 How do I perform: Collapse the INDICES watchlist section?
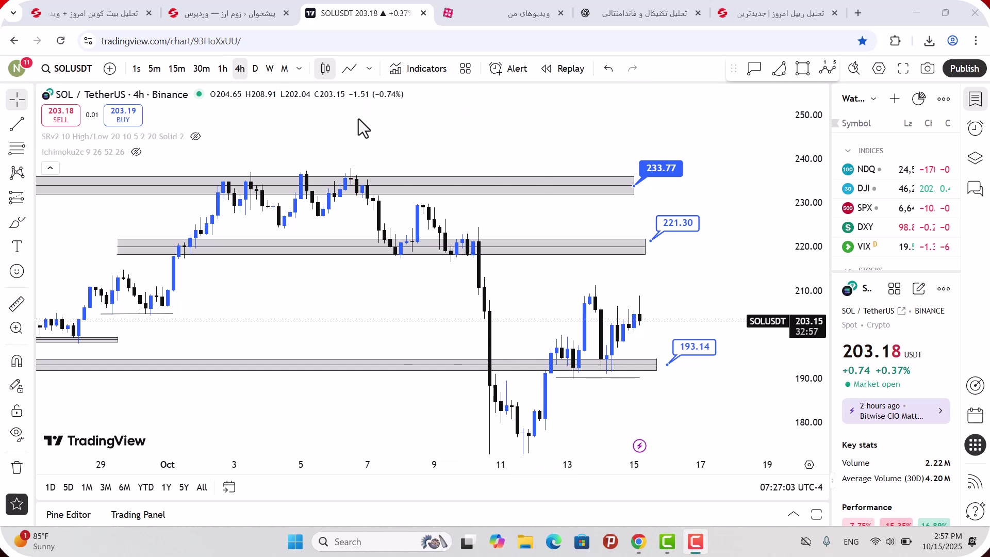pos(848,151)
